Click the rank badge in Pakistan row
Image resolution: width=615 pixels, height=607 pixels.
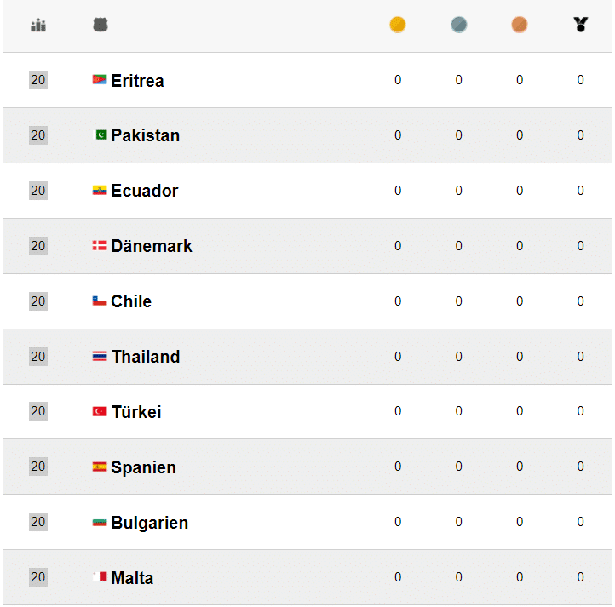click(38, 135)
